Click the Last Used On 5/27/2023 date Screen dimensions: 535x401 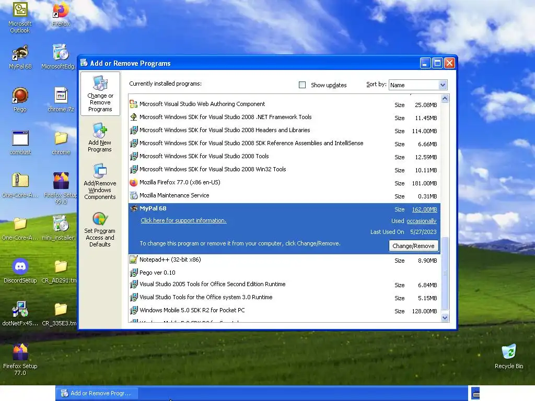tap(423, 232)
